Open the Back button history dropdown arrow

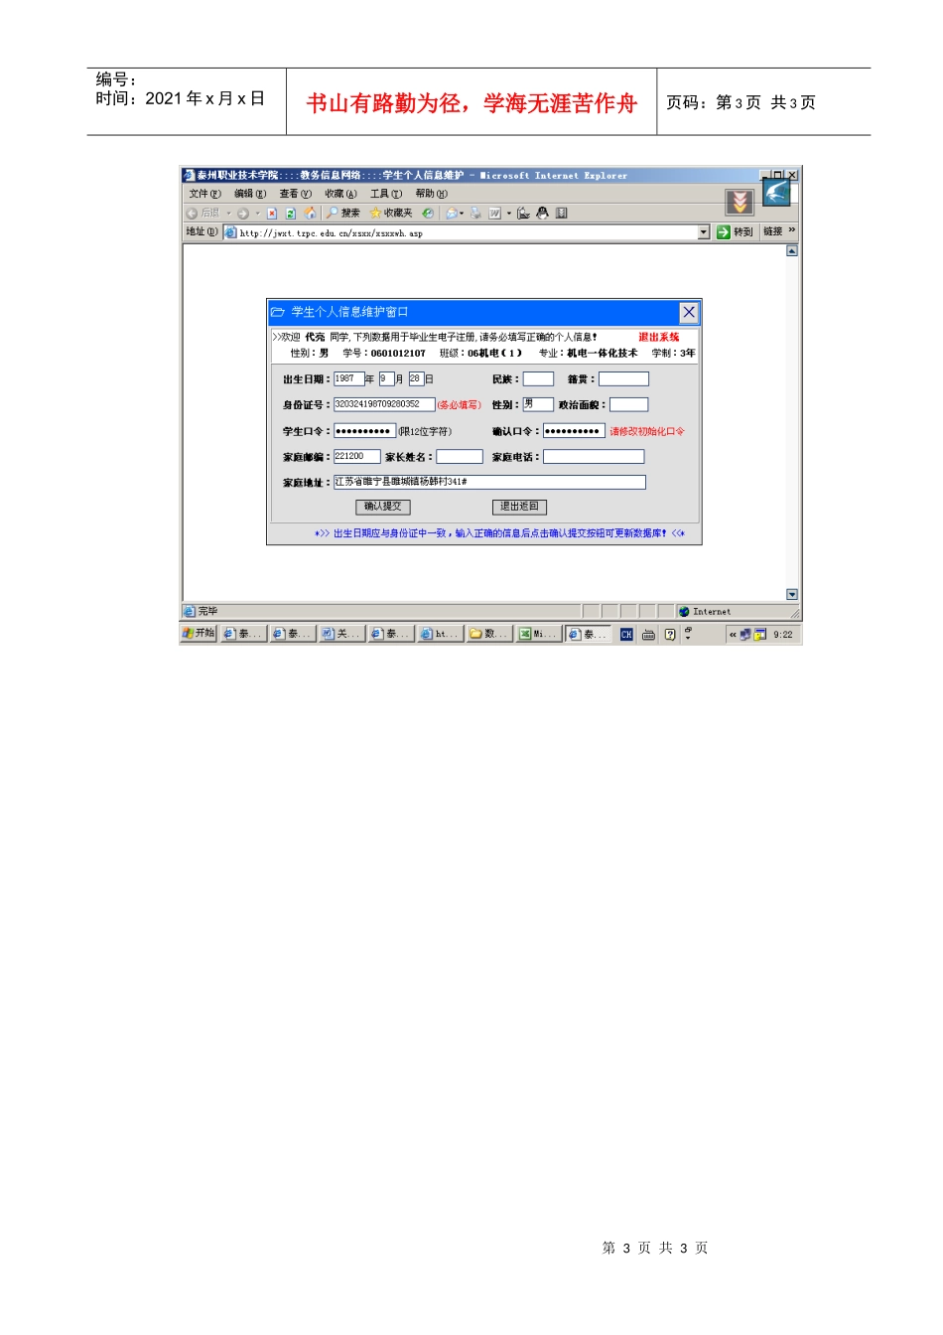[228, 214]
